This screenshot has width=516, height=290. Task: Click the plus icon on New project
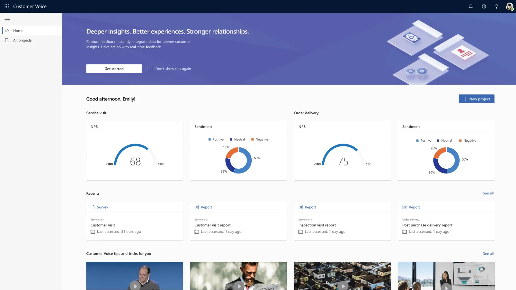pos(465,99)
